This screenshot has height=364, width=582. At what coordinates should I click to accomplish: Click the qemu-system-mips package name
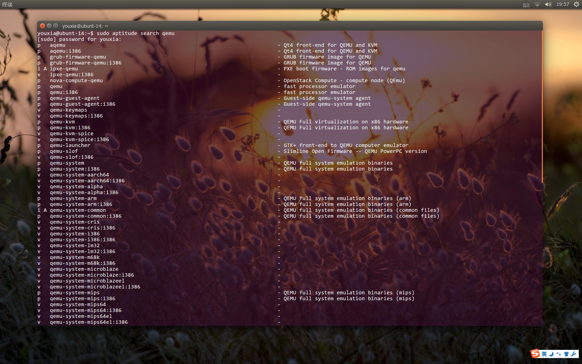[75, 293]
